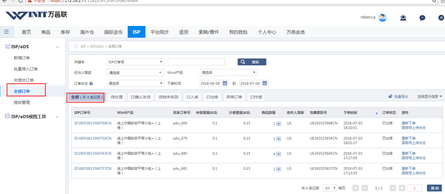Open the rebecca user avatar

pyautogui.click(x=382, y=18)
